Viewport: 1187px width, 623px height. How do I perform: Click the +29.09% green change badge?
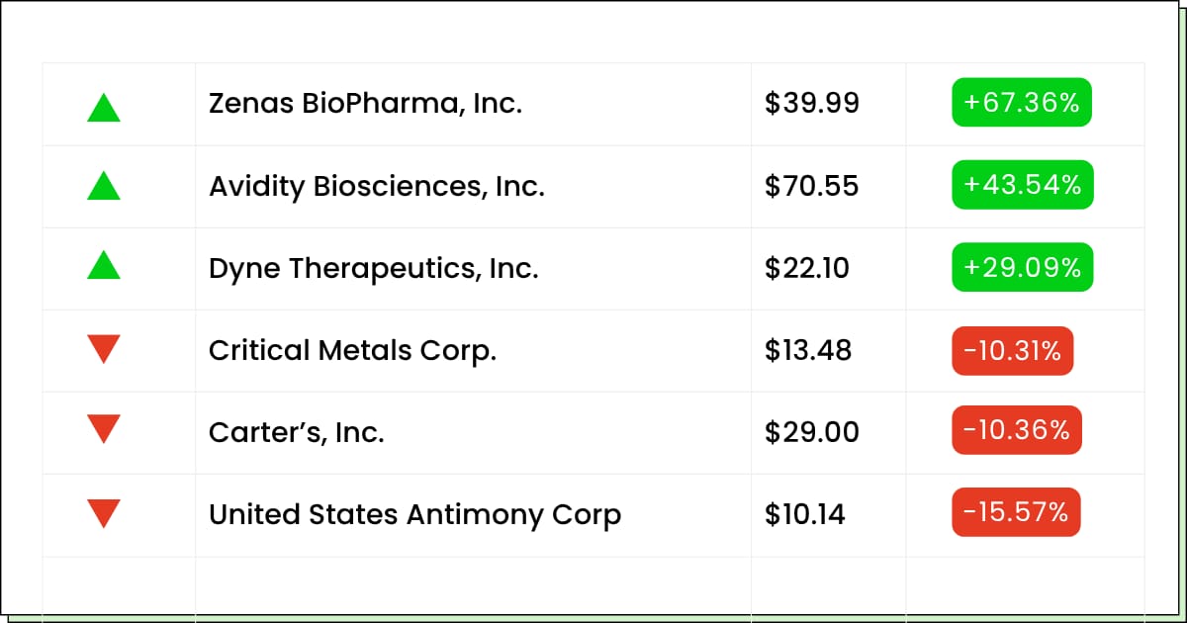(1022, 267)
